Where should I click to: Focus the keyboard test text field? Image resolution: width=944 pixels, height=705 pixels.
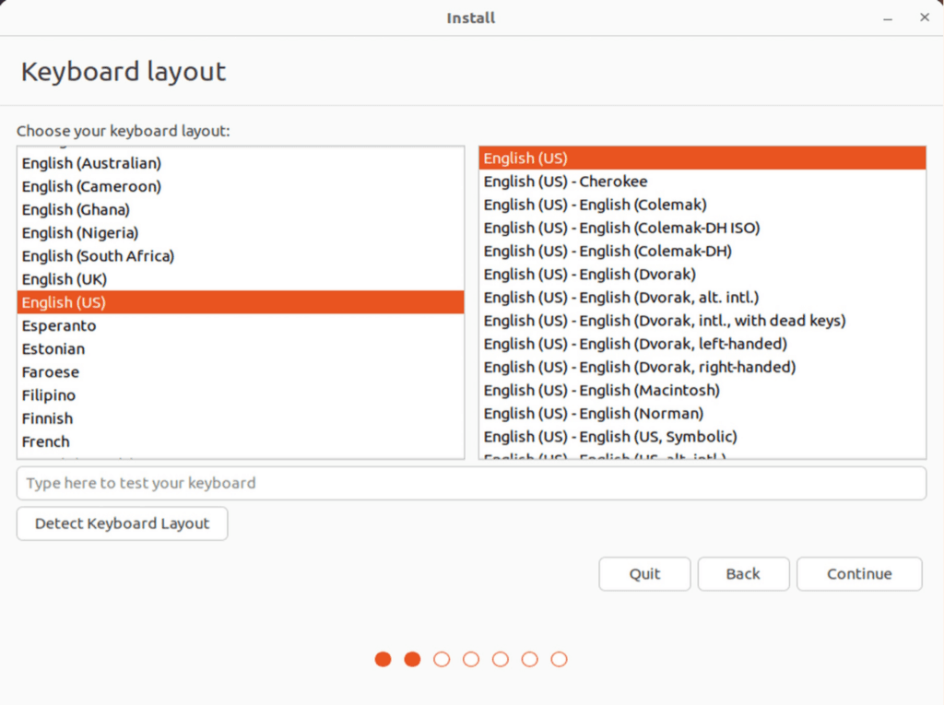point(471,483)
